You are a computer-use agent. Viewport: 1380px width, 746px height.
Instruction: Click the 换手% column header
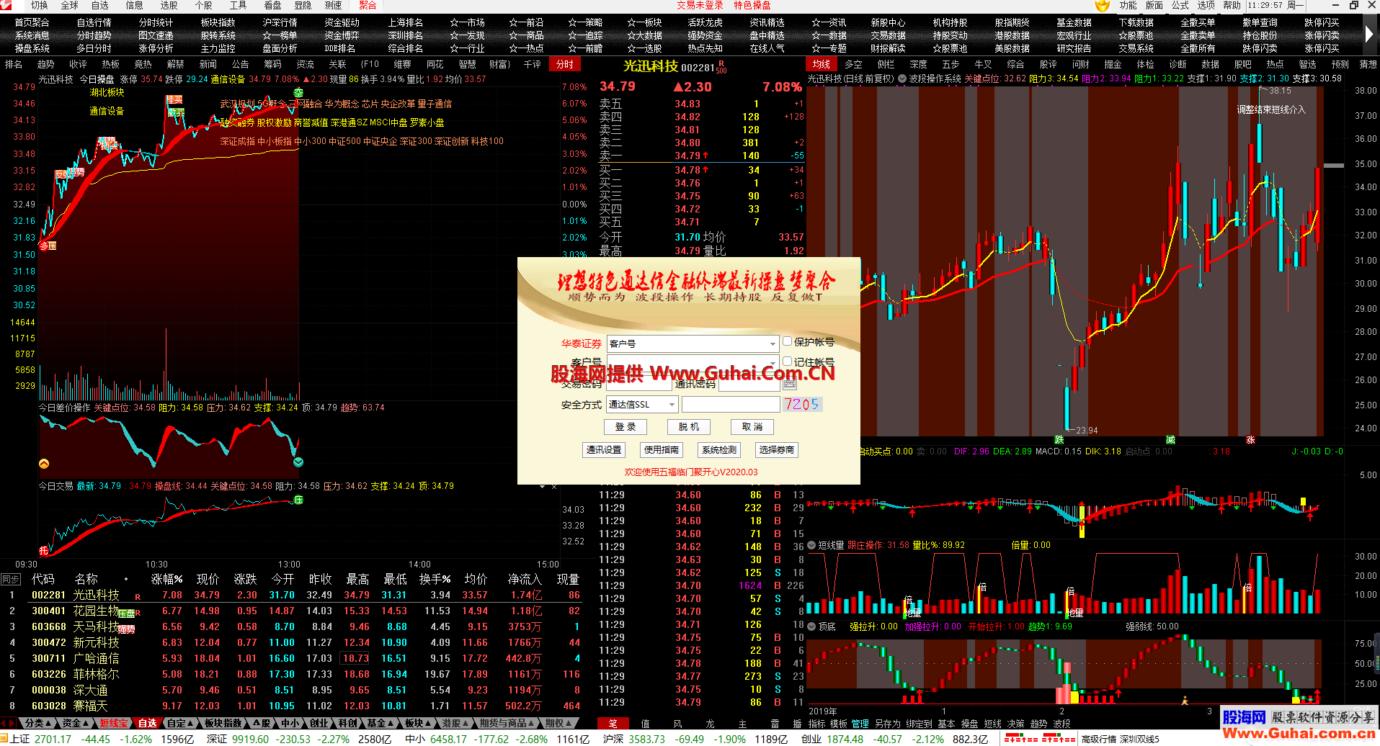(x=435, y=580)
